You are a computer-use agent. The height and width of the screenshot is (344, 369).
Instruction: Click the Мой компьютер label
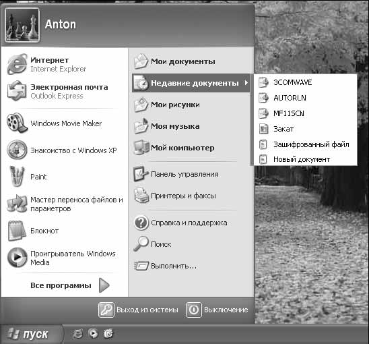point(182,148)
